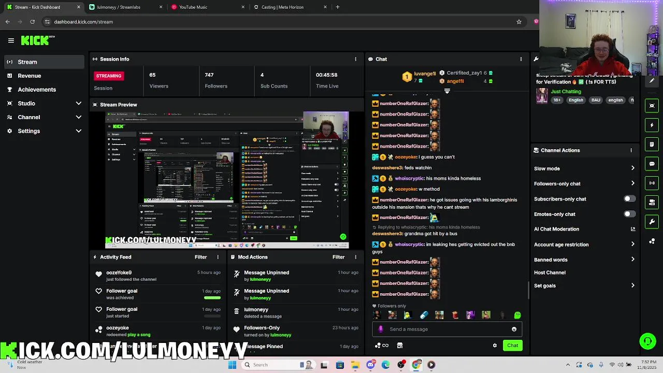663x373 pixels.
Task: Click the purple microphone icon in chat box
Action: click(x=381, y=329)
